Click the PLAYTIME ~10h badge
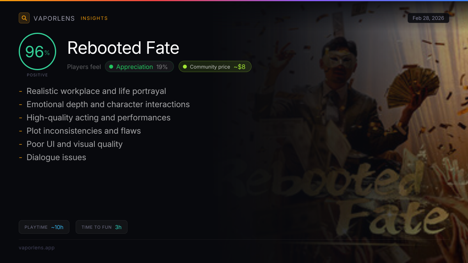 44,227
